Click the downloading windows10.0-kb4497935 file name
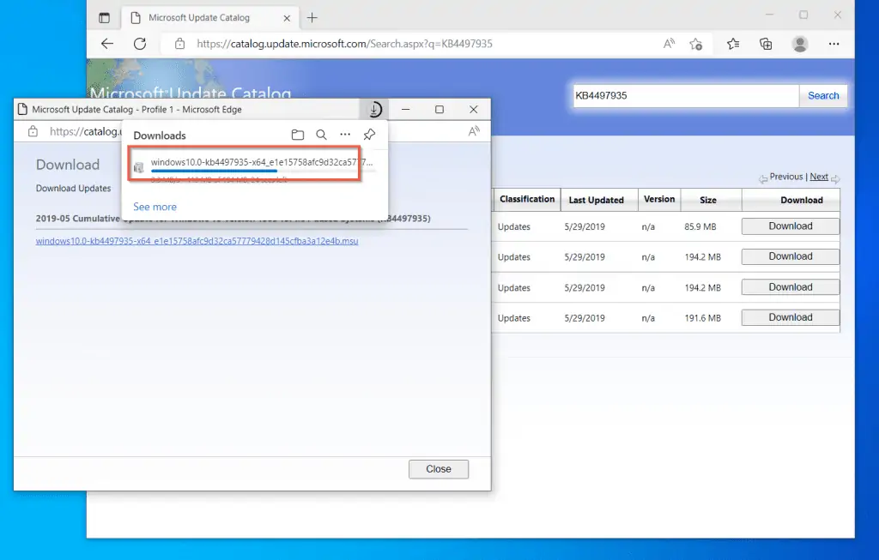Viewport: 879px width, 560px height. (x=262, y=162)
